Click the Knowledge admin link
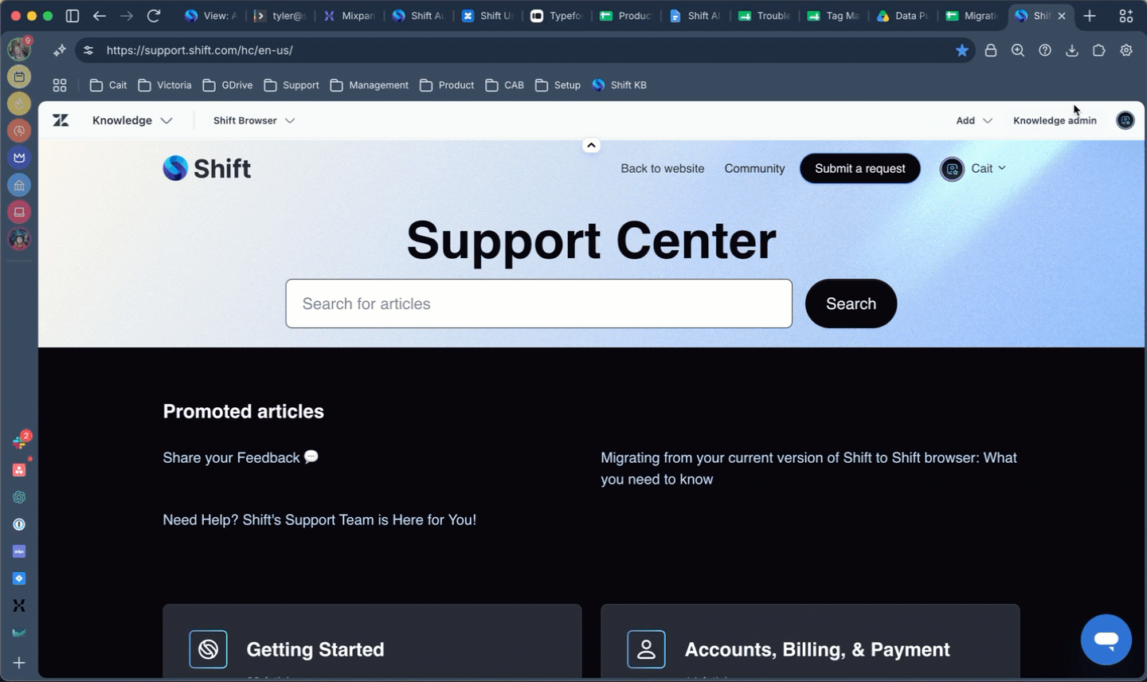1147x682 pixels. tap(1055, 120)
